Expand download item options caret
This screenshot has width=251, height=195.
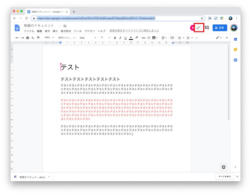pyautogui.click(x=49, y=177)
